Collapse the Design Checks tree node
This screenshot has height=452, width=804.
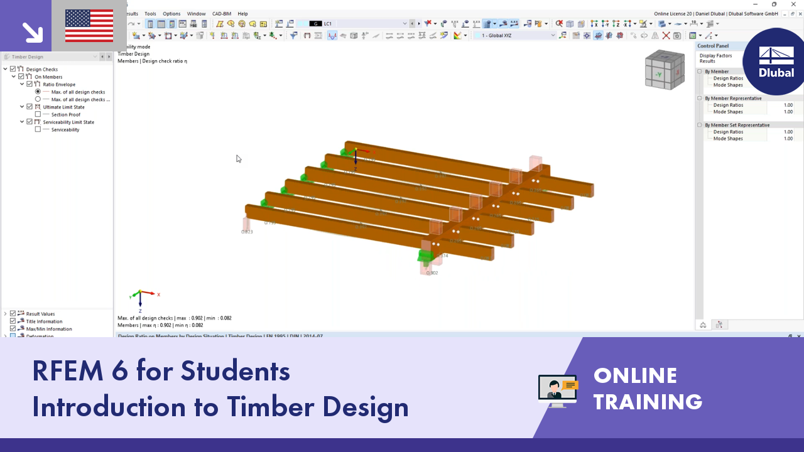(x=5, y=69)
